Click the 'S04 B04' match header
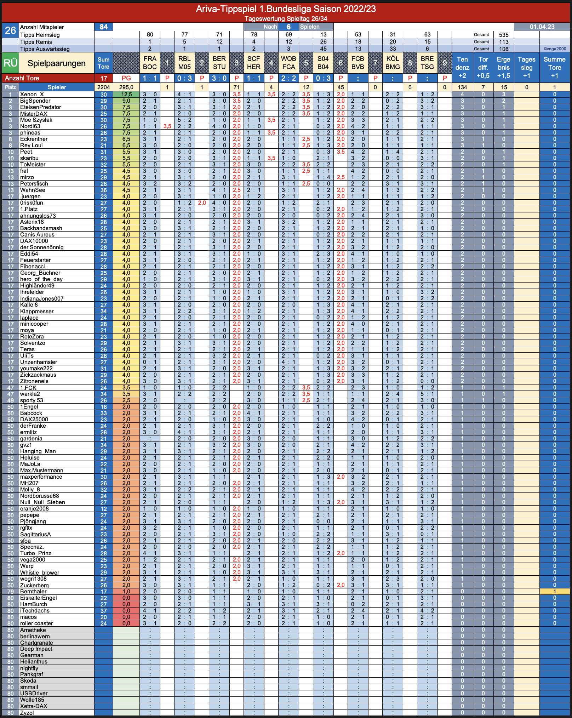The image size is (572, 718). (x=323, y=63)
